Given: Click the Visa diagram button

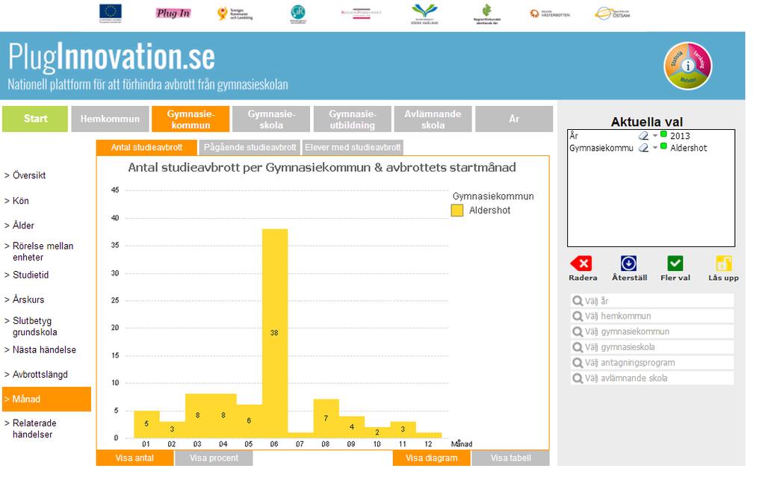Looking at the screenshot, I should [432, 458].
